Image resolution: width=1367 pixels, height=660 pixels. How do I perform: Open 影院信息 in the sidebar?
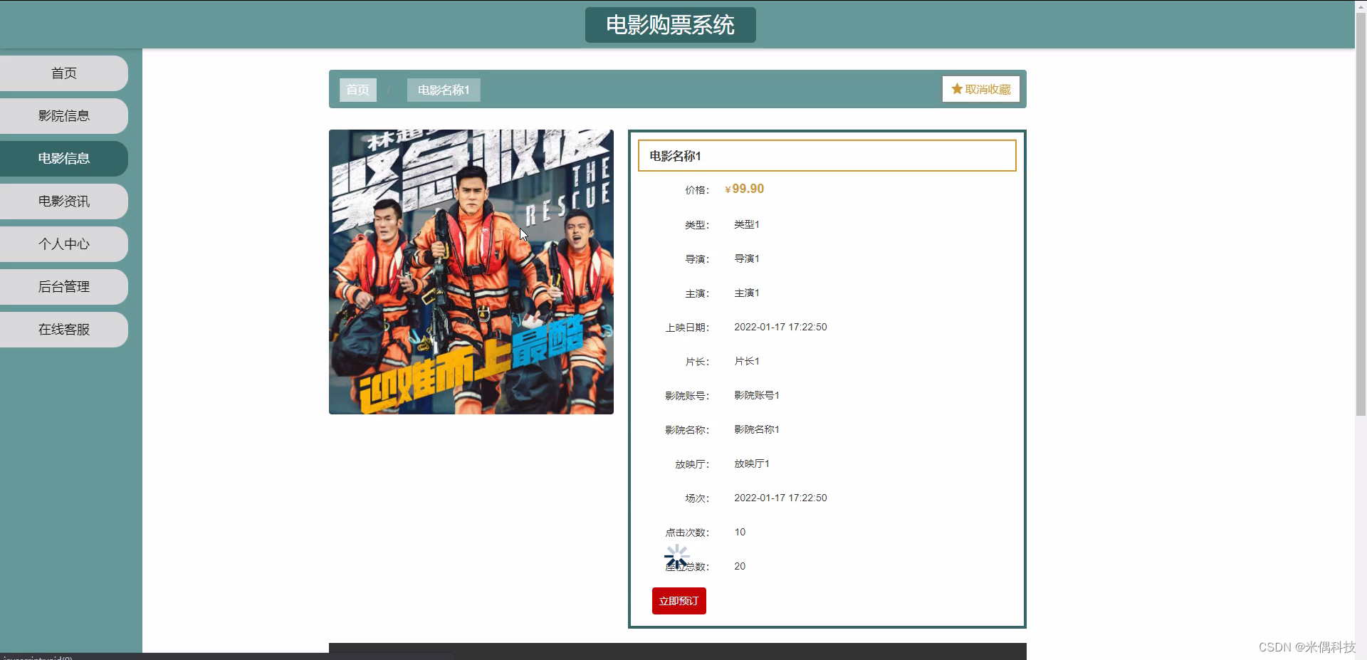(64, 116)
